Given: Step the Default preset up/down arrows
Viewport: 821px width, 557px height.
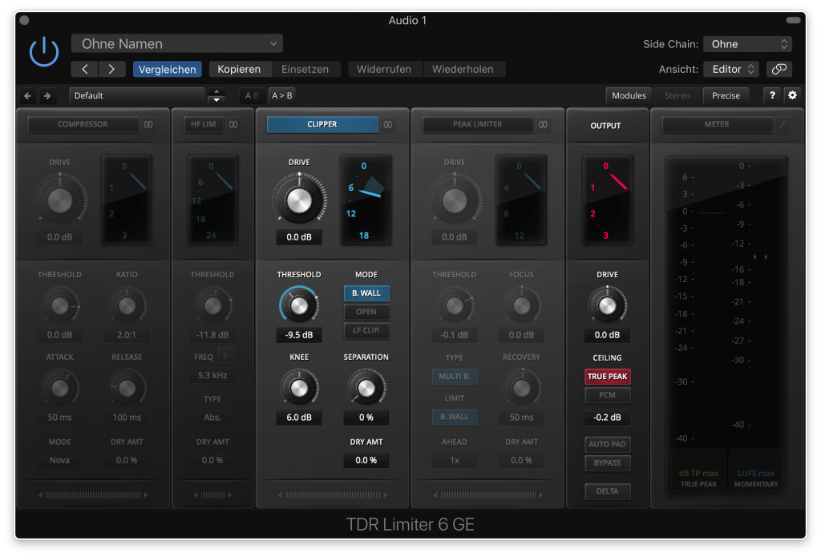Looking at the screenshot, I should [x=216, y=96].
